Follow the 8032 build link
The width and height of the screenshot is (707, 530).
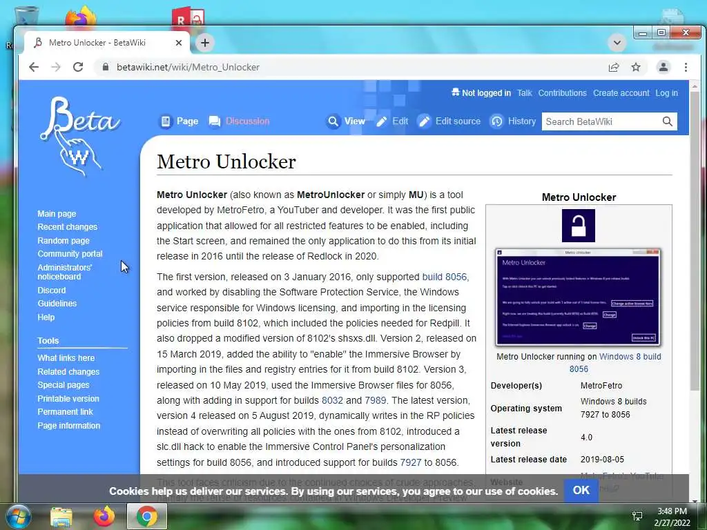click(x=332, y=400)
